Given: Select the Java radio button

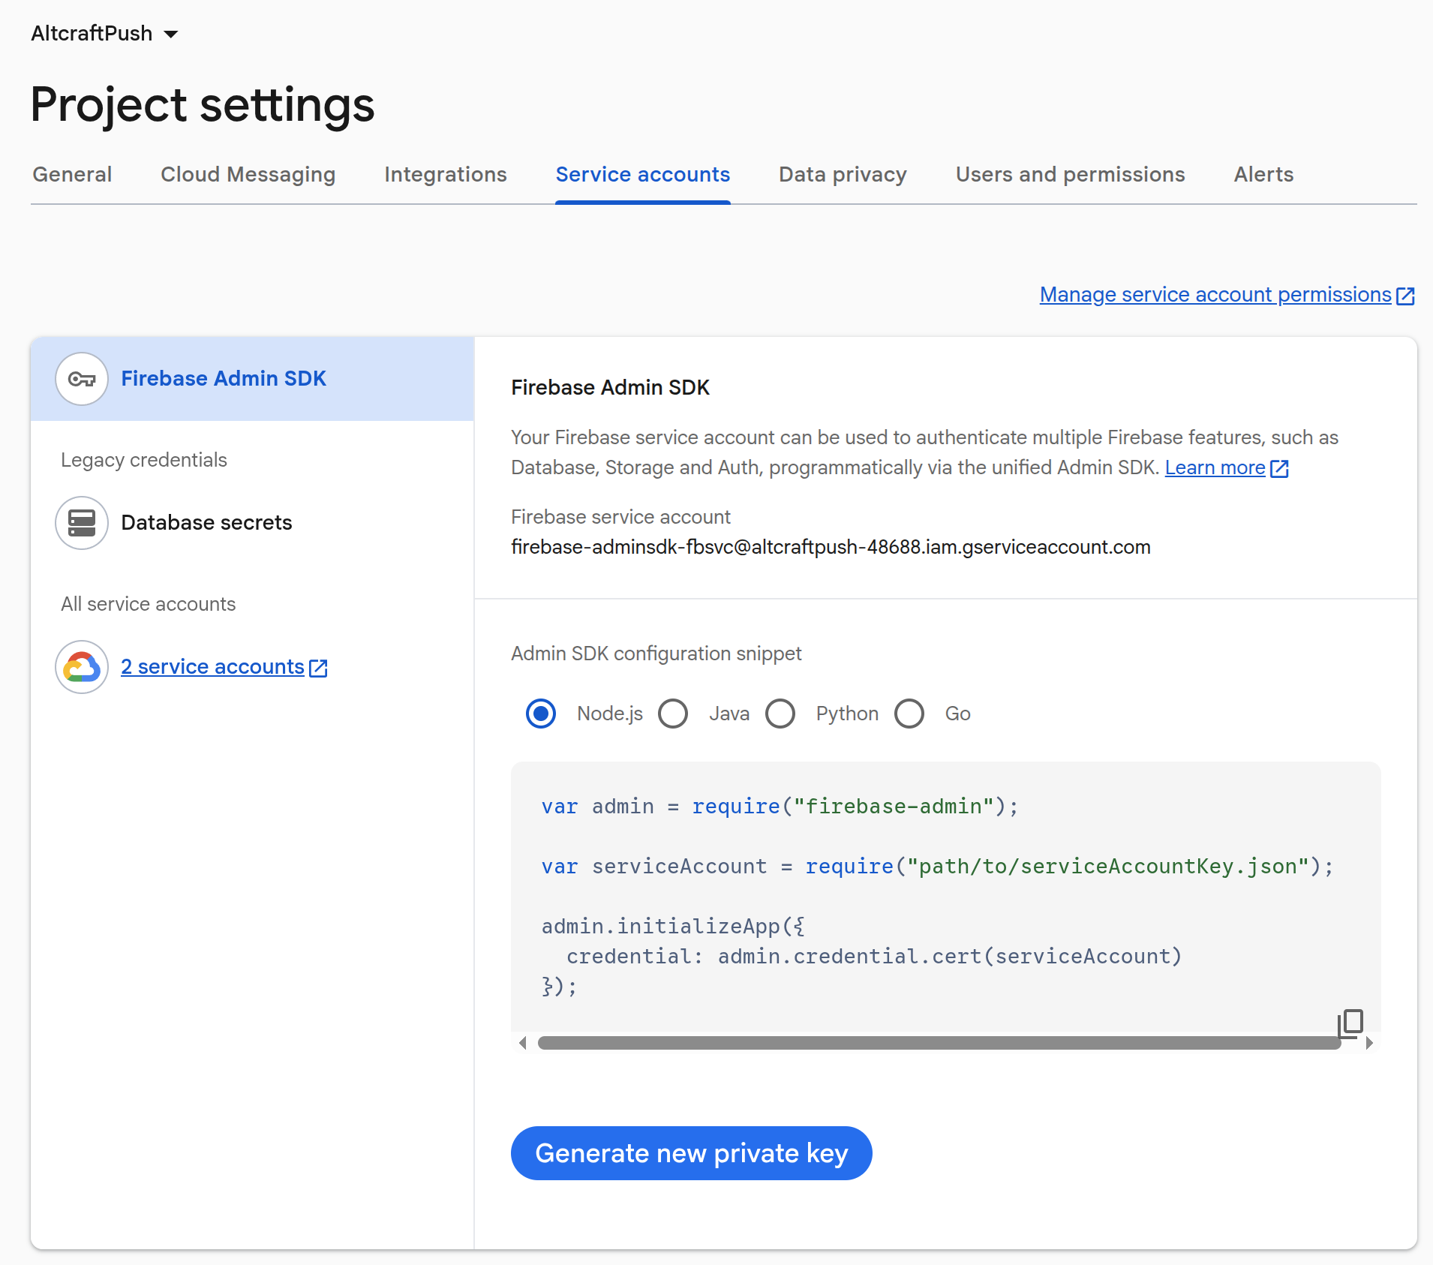Looking at the screenshot, I should (x=673, y=714).
